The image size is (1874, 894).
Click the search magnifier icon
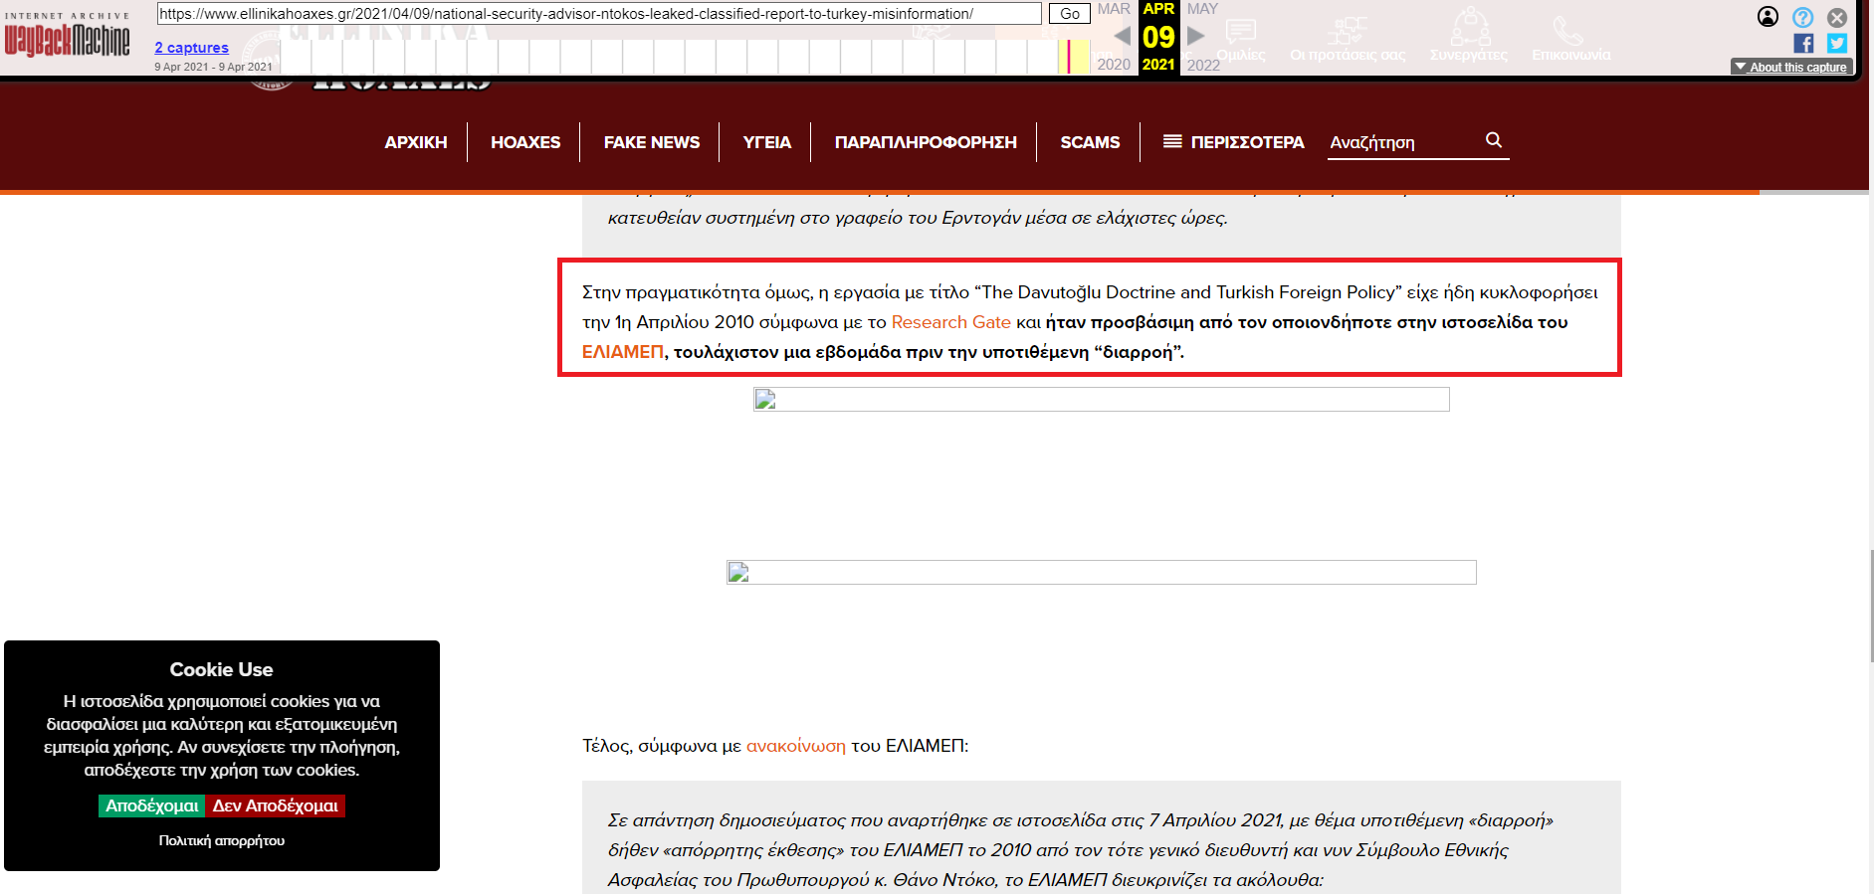(1493, 140)
